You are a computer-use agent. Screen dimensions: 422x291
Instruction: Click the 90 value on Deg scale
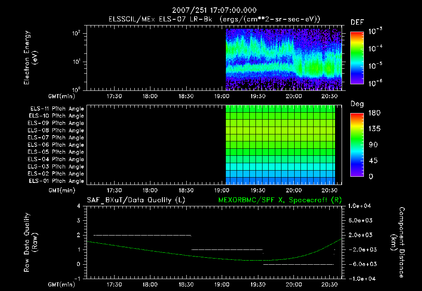pyautogui.click(x=373, y=145)
